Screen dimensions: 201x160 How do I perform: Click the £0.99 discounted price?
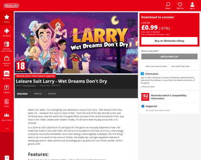coord(149,27)
